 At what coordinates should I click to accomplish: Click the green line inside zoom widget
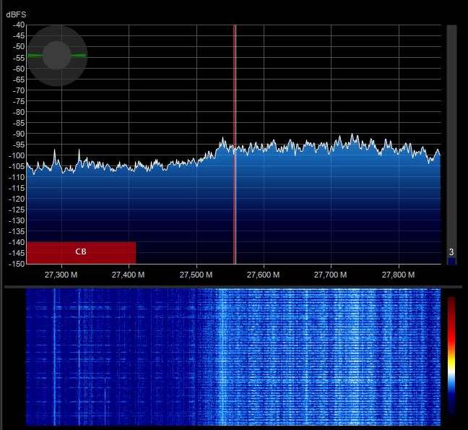click(75, 56)
